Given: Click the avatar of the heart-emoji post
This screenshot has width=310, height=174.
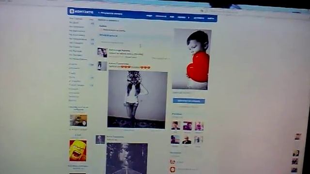Looking at the screenshot, I should coord(102,66).
